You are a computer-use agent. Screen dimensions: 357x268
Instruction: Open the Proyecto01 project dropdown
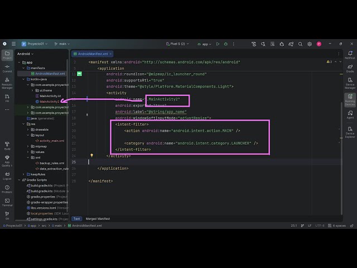point(35,44)
